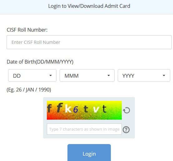Screen dimensions: 173x161
Task: Click the Date of Birth(DD/MMM/YYYY) label
Action: (40, 62)
